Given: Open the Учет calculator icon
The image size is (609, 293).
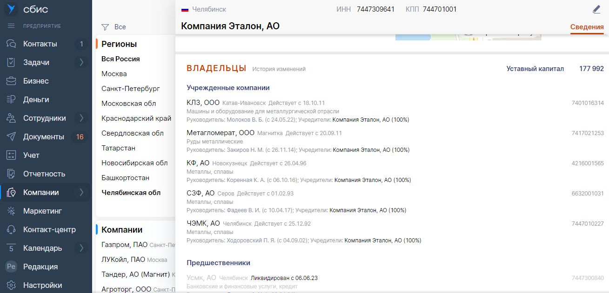Looking at the screenshot, I should 11,155.
